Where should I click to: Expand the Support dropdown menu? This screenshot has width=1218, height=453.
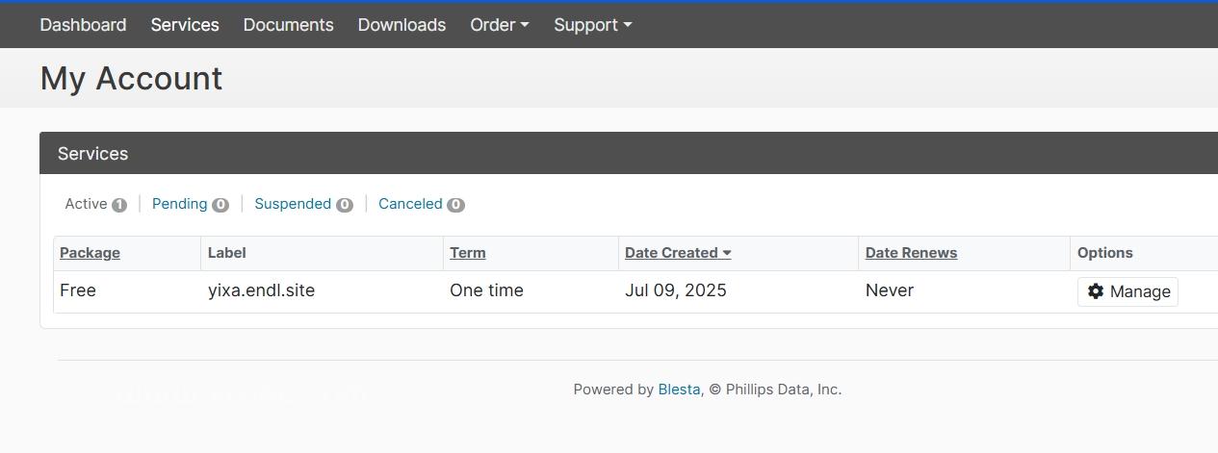click(x=593, y=25)
